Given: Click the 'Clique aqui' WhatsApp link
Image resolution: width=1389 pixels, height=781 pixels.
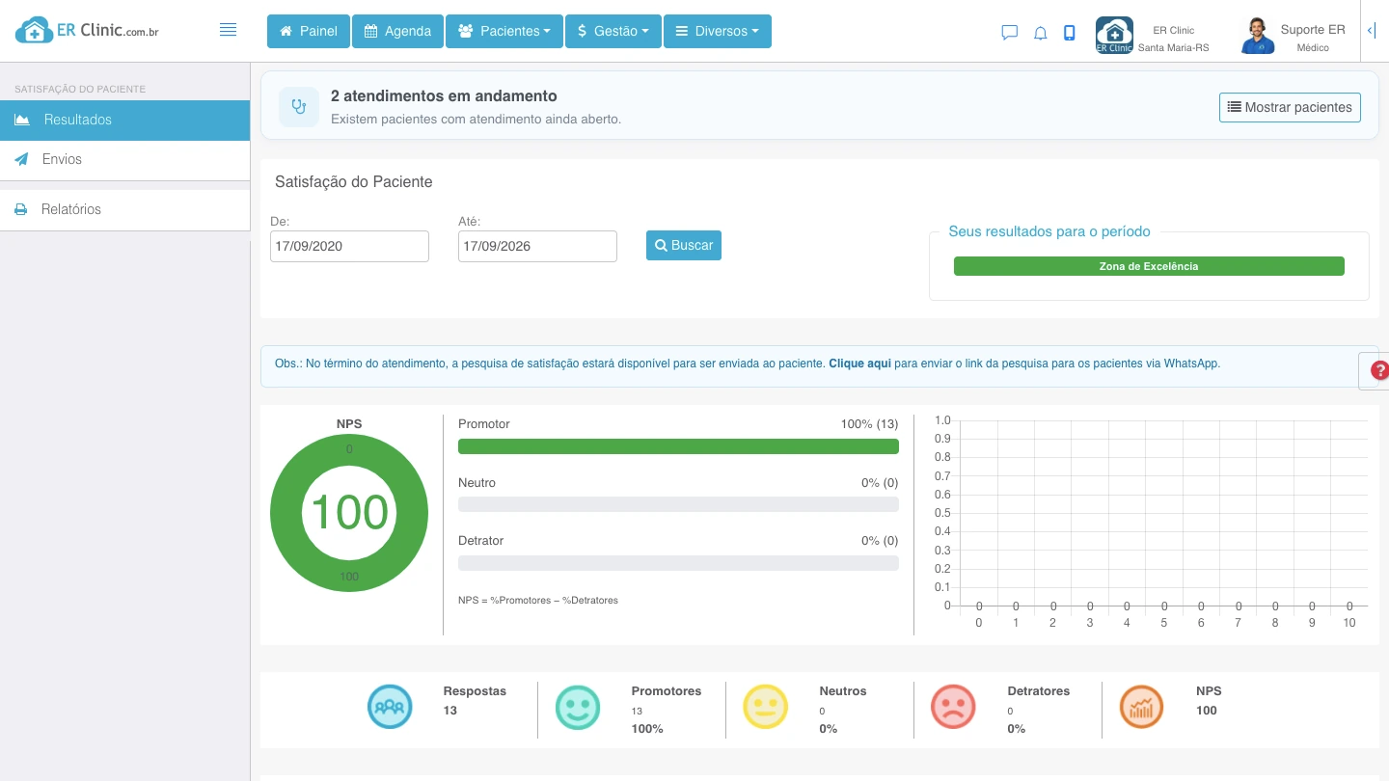Looking at the screenshot, I should click(859, 364).
